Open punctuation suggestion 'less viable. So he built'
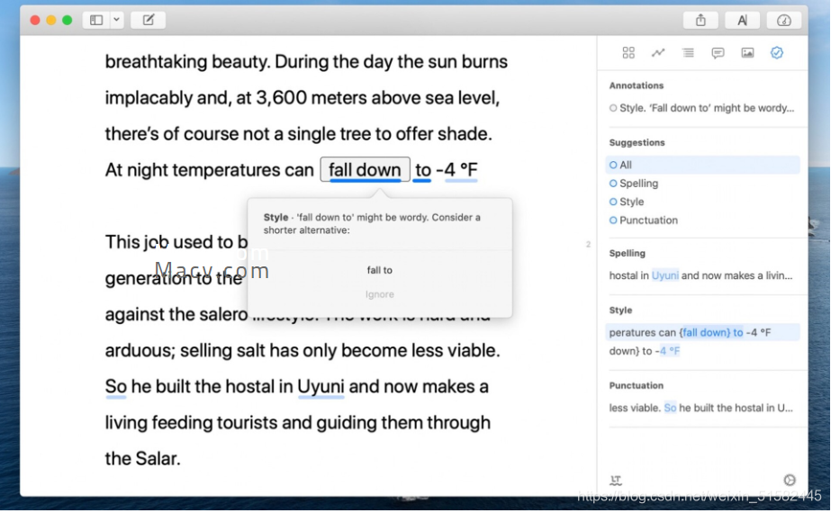The width and height of the screenshot is (831, 513). coord(700,408)
